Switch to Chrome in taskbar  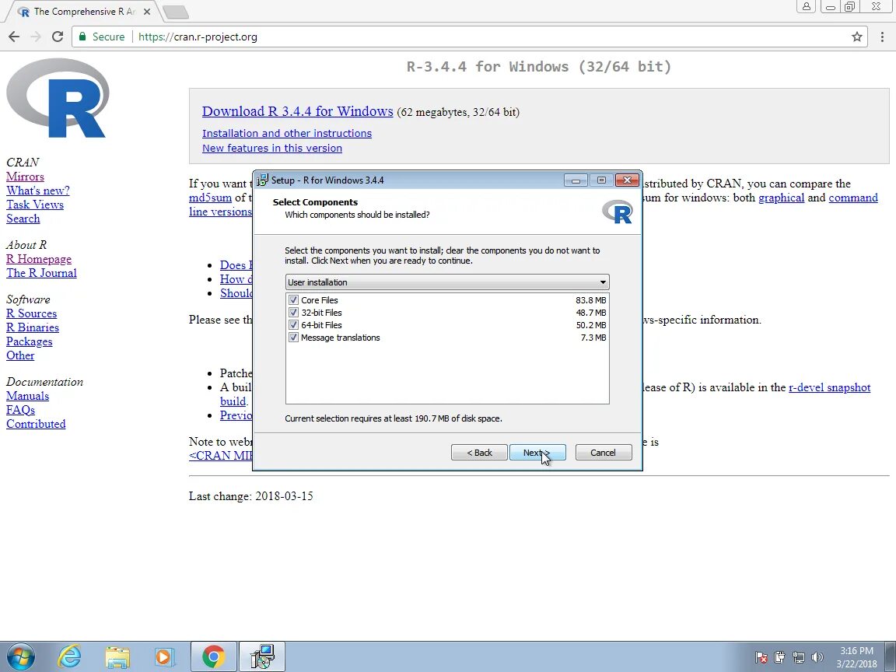point(213,656)
